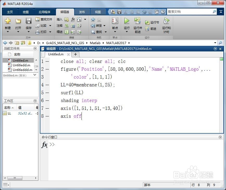Viewport: 226px width, 190px height.
Task: Click the wrap comments icon
Action: point(79,26)
